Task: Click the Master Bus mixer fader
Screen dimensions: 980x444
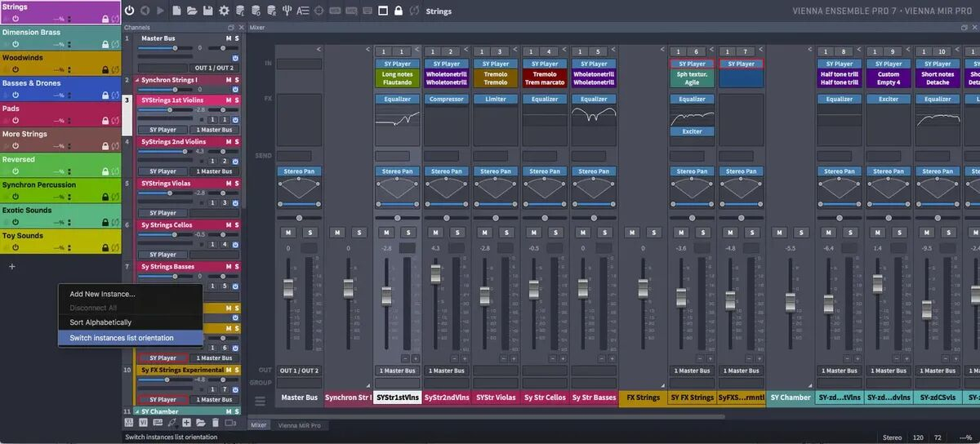Action: (x=288, y=288)
